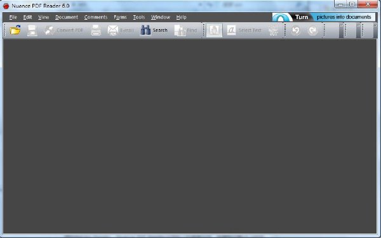Click the Find toolbar button
Image resolution: width=381 pixels, height=238 pixels.
coord(186,30)
